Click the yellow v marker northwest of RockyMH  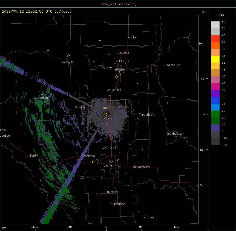tap(48, 50)
